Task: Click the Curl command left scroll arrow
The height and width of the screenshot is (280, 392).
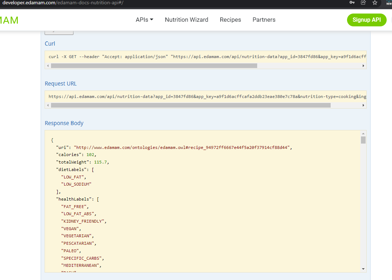Action: pyautogui.click(x=48, y=66)
